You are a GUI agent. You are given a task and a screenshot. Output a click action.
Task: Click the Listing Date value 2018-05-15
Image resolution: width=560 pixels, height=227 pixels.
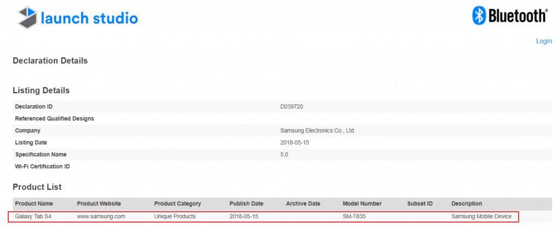click(x=295, y=142)
